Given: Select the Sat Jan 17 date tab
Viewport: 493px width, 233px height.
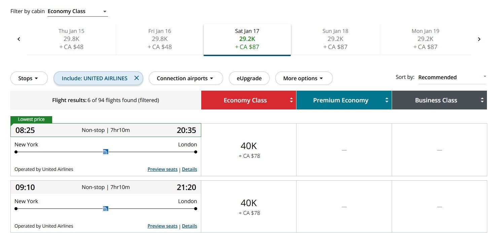Looking at the screenshot, I should pyautogui.click(x=247, y=39).
